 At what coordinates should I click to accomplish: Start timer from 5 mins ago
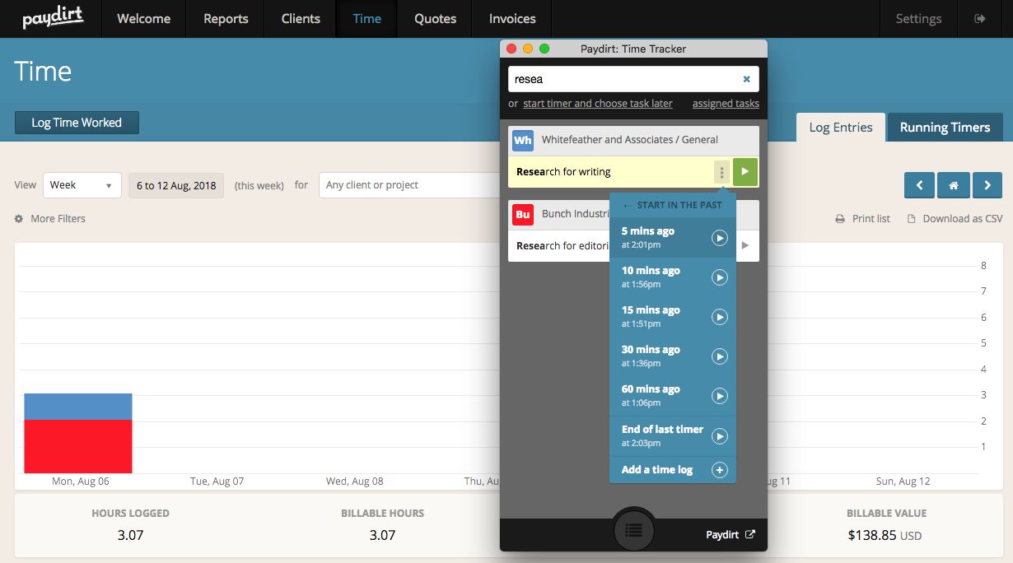719,238
